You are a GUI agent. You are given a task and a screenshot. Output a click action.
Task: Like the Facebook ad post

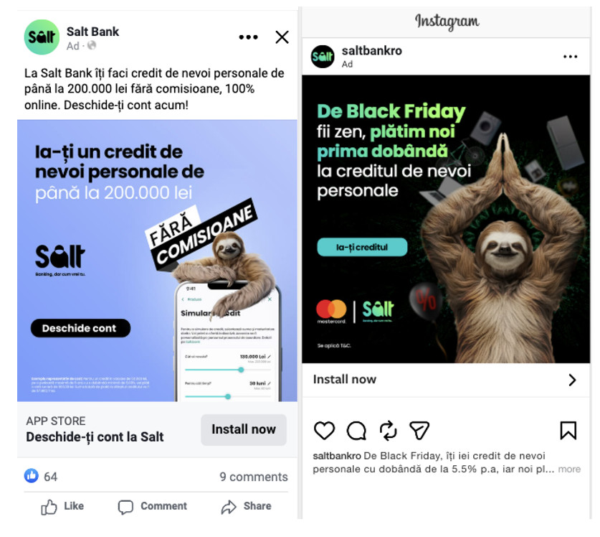click(62, 506)
